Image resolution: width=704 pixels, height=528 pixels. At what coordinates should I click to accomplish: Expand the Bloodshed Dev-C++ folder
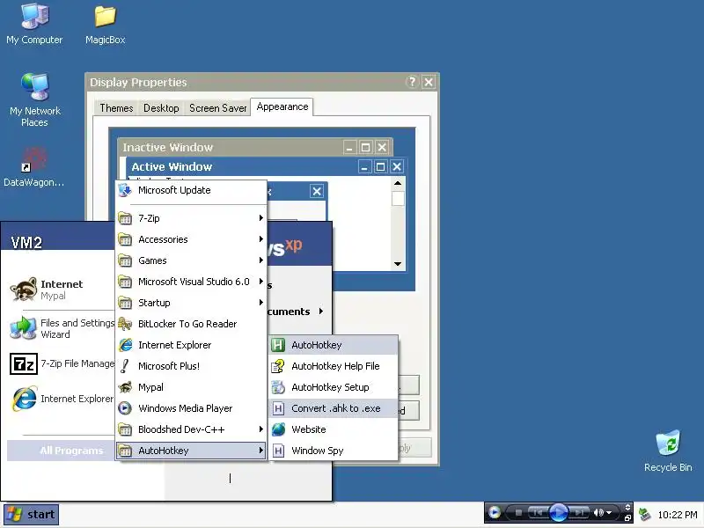pyautogui.click(x=191, y=429)
